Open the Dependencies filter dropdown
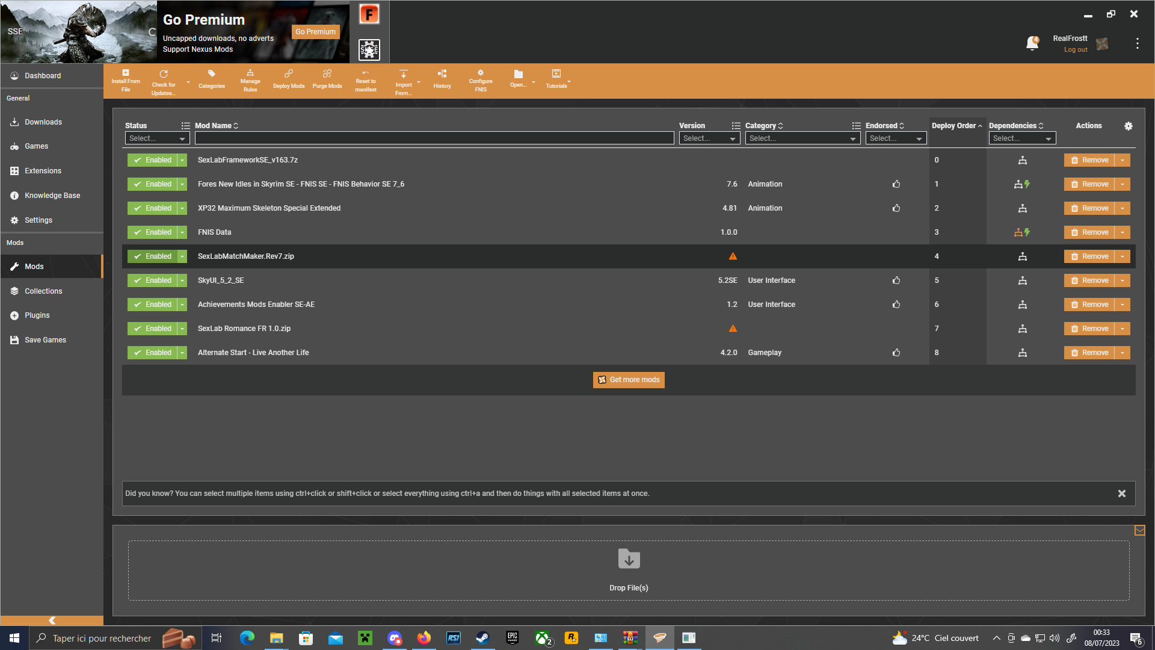 1022,138
